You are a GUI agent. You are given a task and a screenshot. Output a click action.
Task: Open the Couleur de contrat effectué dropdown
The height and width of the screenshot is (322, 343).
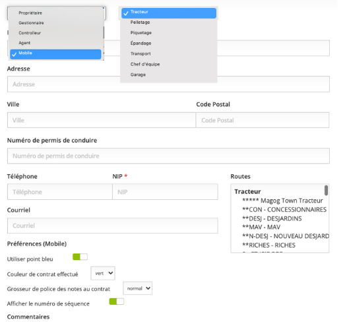pyautogui.click(x=103, y=273)
